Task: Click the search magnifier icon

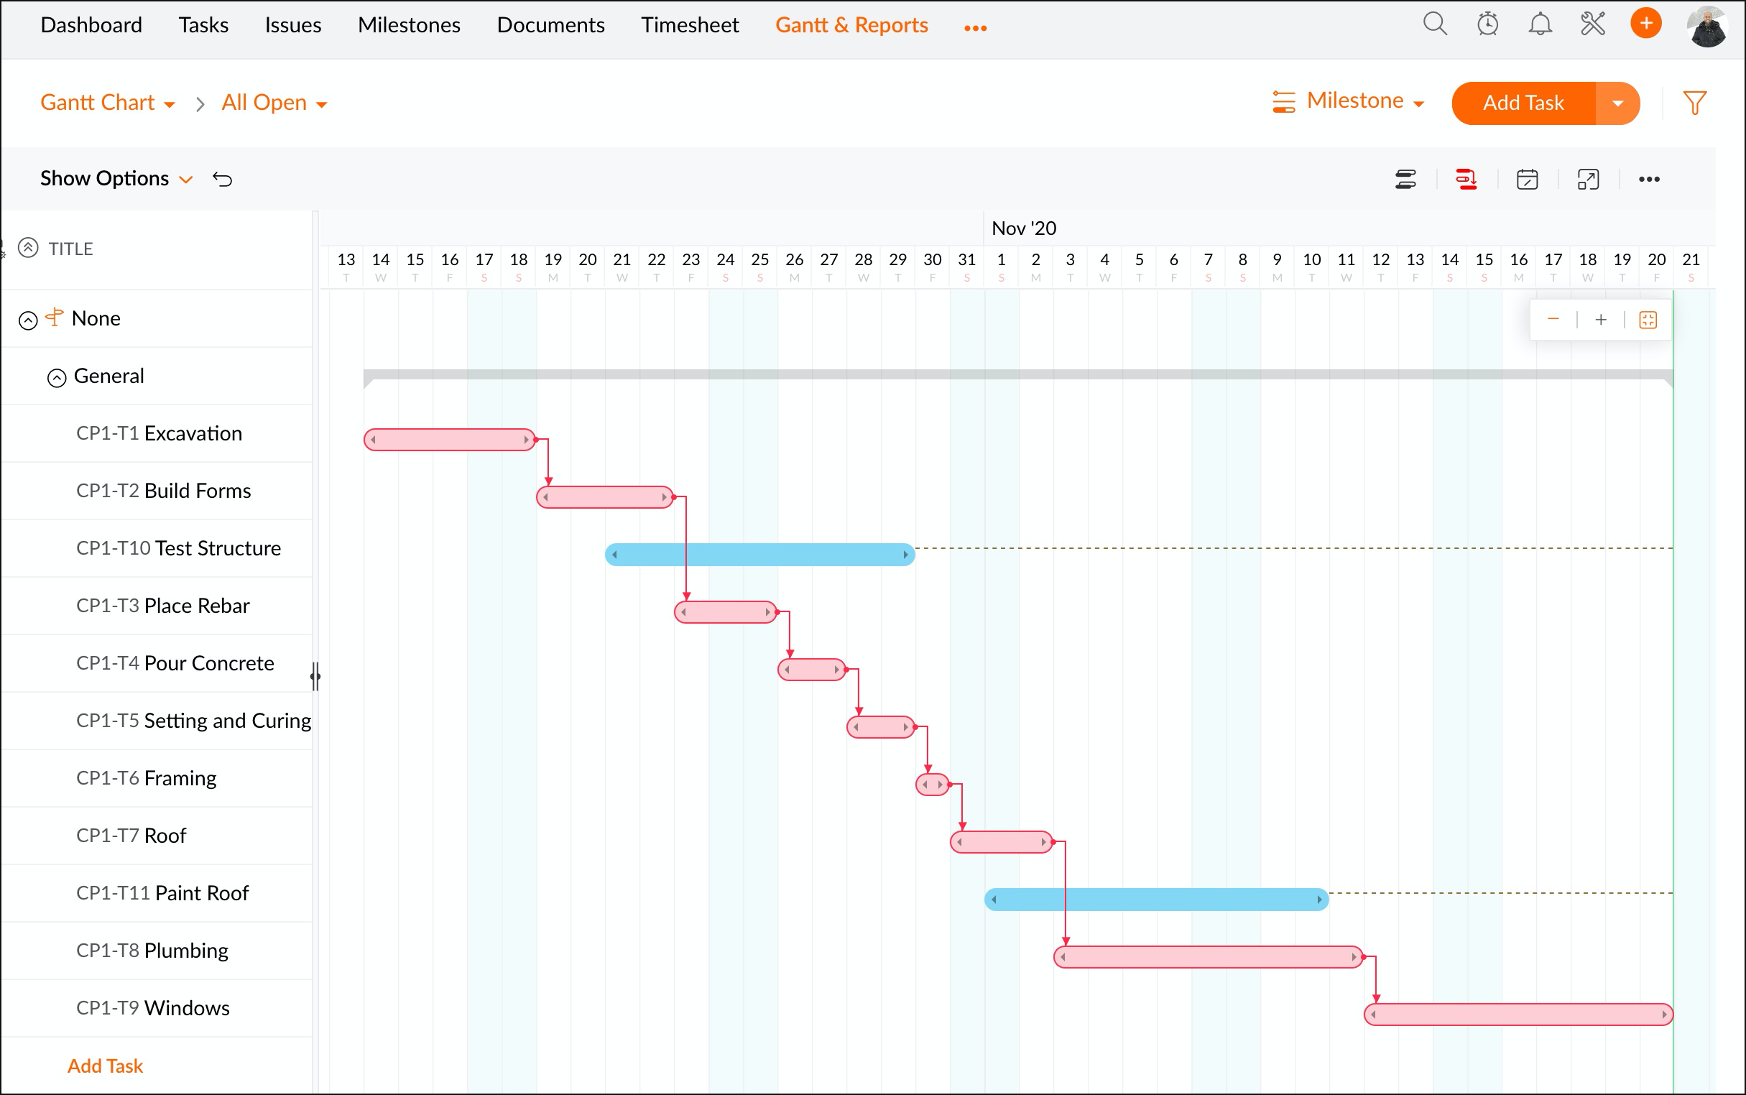Action: 1435,24
